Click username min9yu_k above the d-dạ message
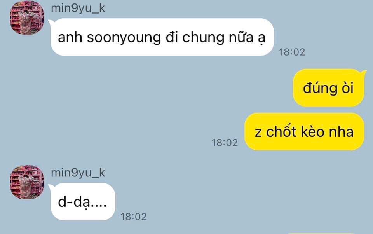Image resolution: width=373 pixels, height=234 pixels. pos(78,173)
